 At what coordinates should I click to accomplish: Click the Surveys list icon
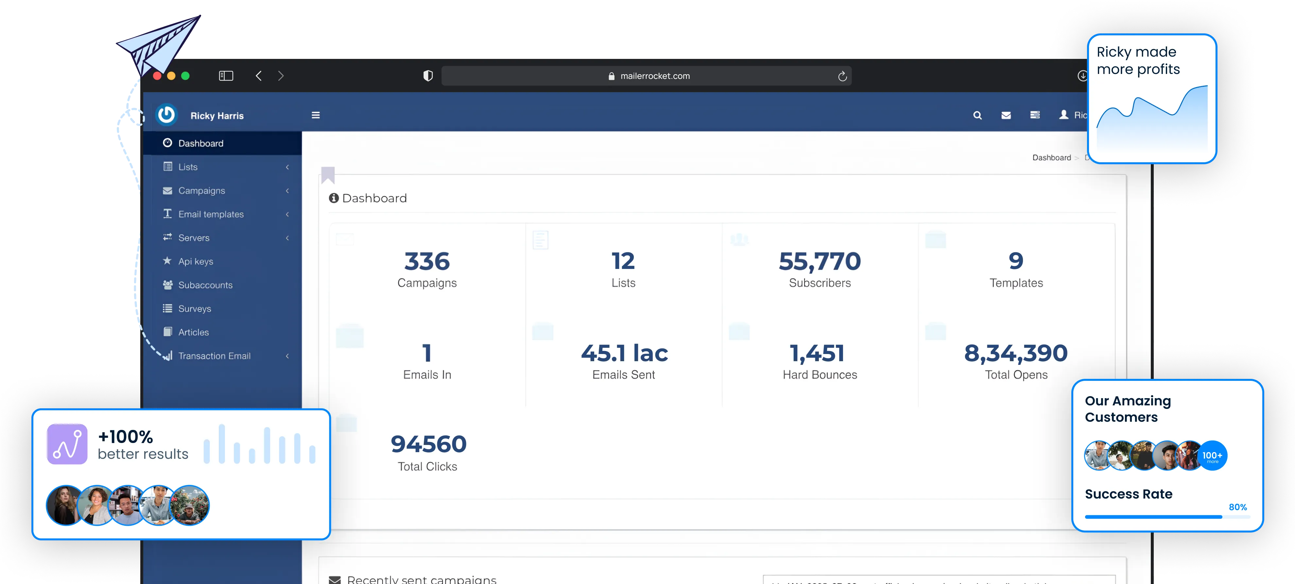[167, 308]
